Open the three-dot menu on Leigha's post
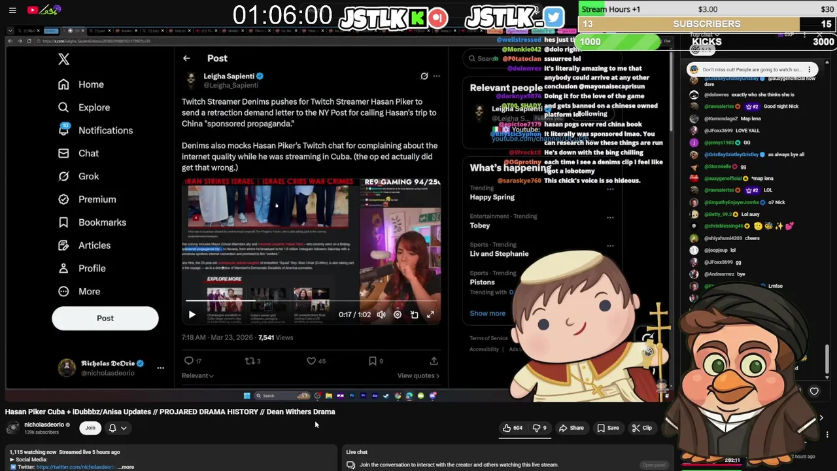 point(437,77)
